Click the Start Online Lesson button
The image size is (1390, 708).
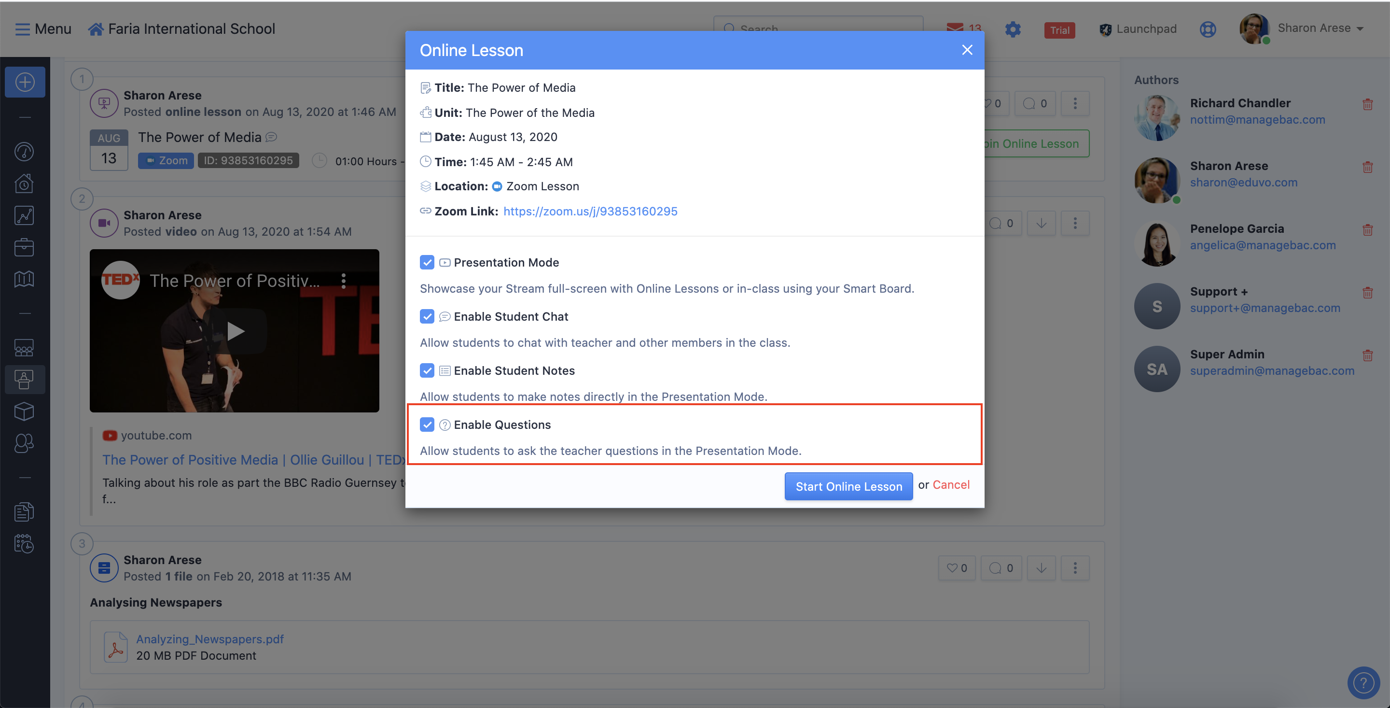(x=848, y=487)
